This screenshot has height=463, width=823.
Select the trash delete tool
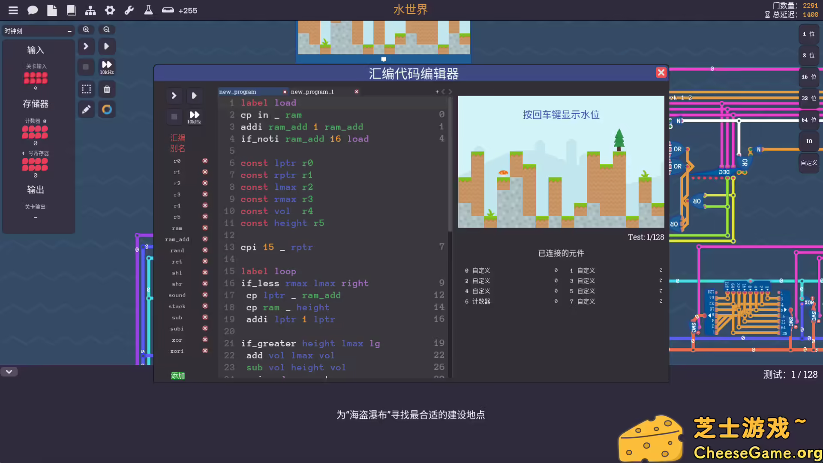(x=107, y=89)
